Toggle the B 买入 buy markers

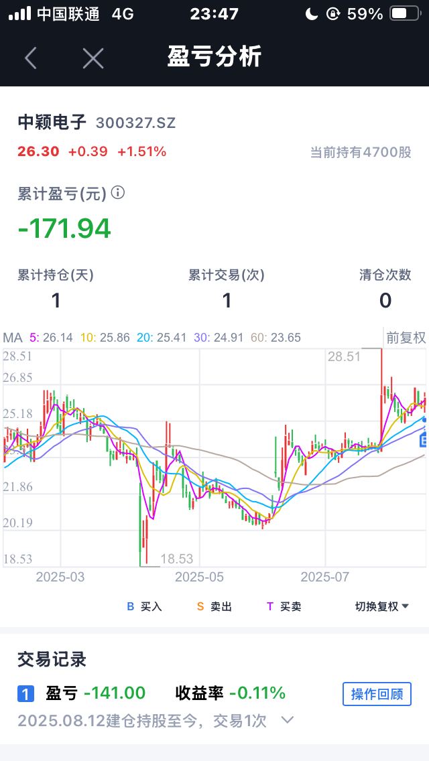click(x=144, y=606)
